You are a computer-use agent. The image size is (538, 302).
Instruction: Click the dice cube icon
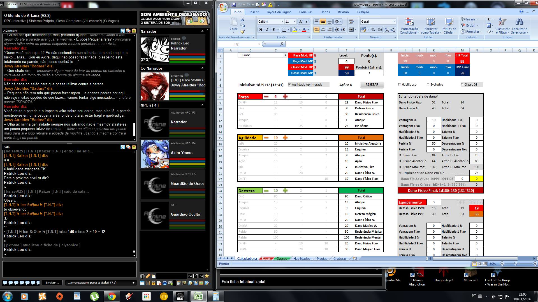pos(142,276)
